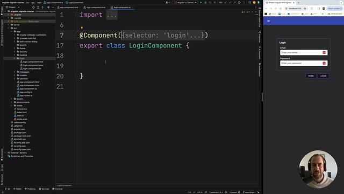The height and width of the screenshot is (194, 344).
Task: Open app.config.ts file
Action: [25, 92]
